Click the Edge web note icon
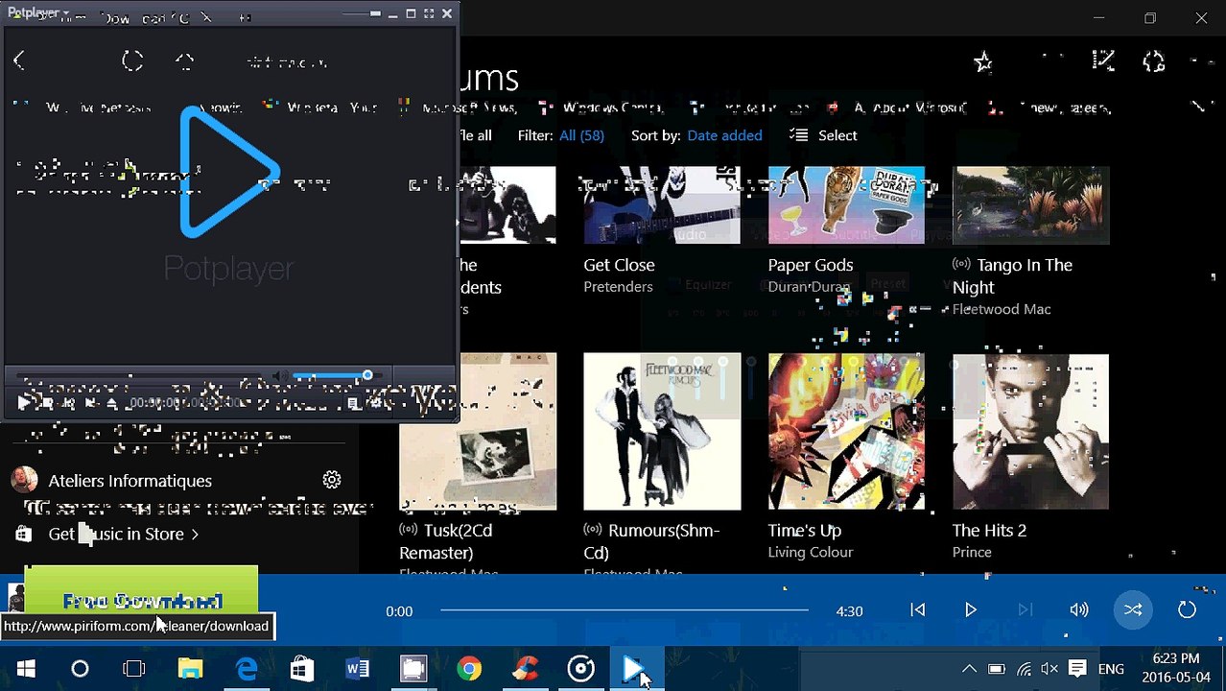The height and width of the screenshot is (691, 1226). [1103, 60]
